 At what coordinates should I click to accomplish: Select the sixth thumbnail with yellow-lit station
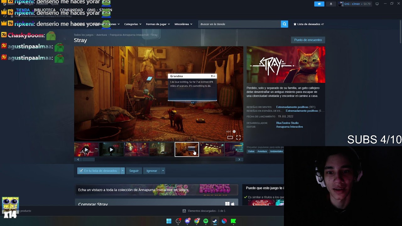coord(212,150)
